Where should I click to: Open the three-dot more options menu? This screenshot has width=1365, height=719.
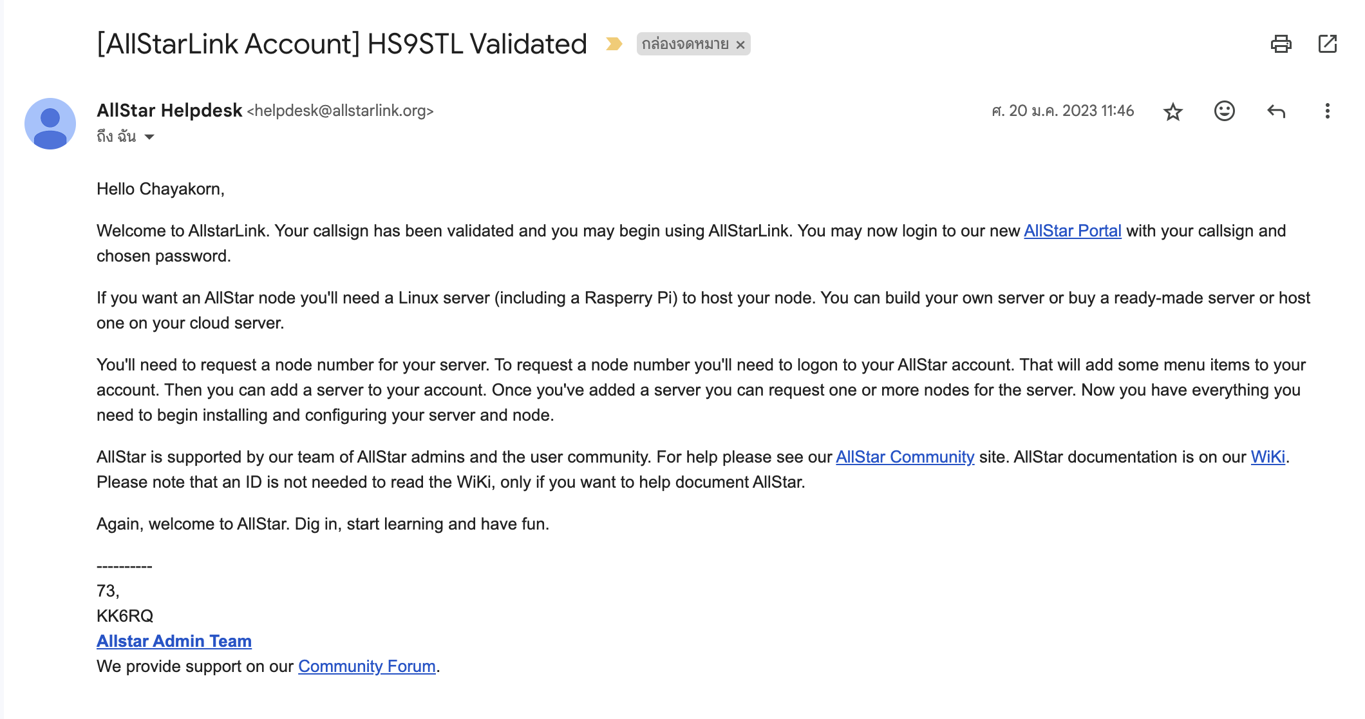tap(1327, 111)
